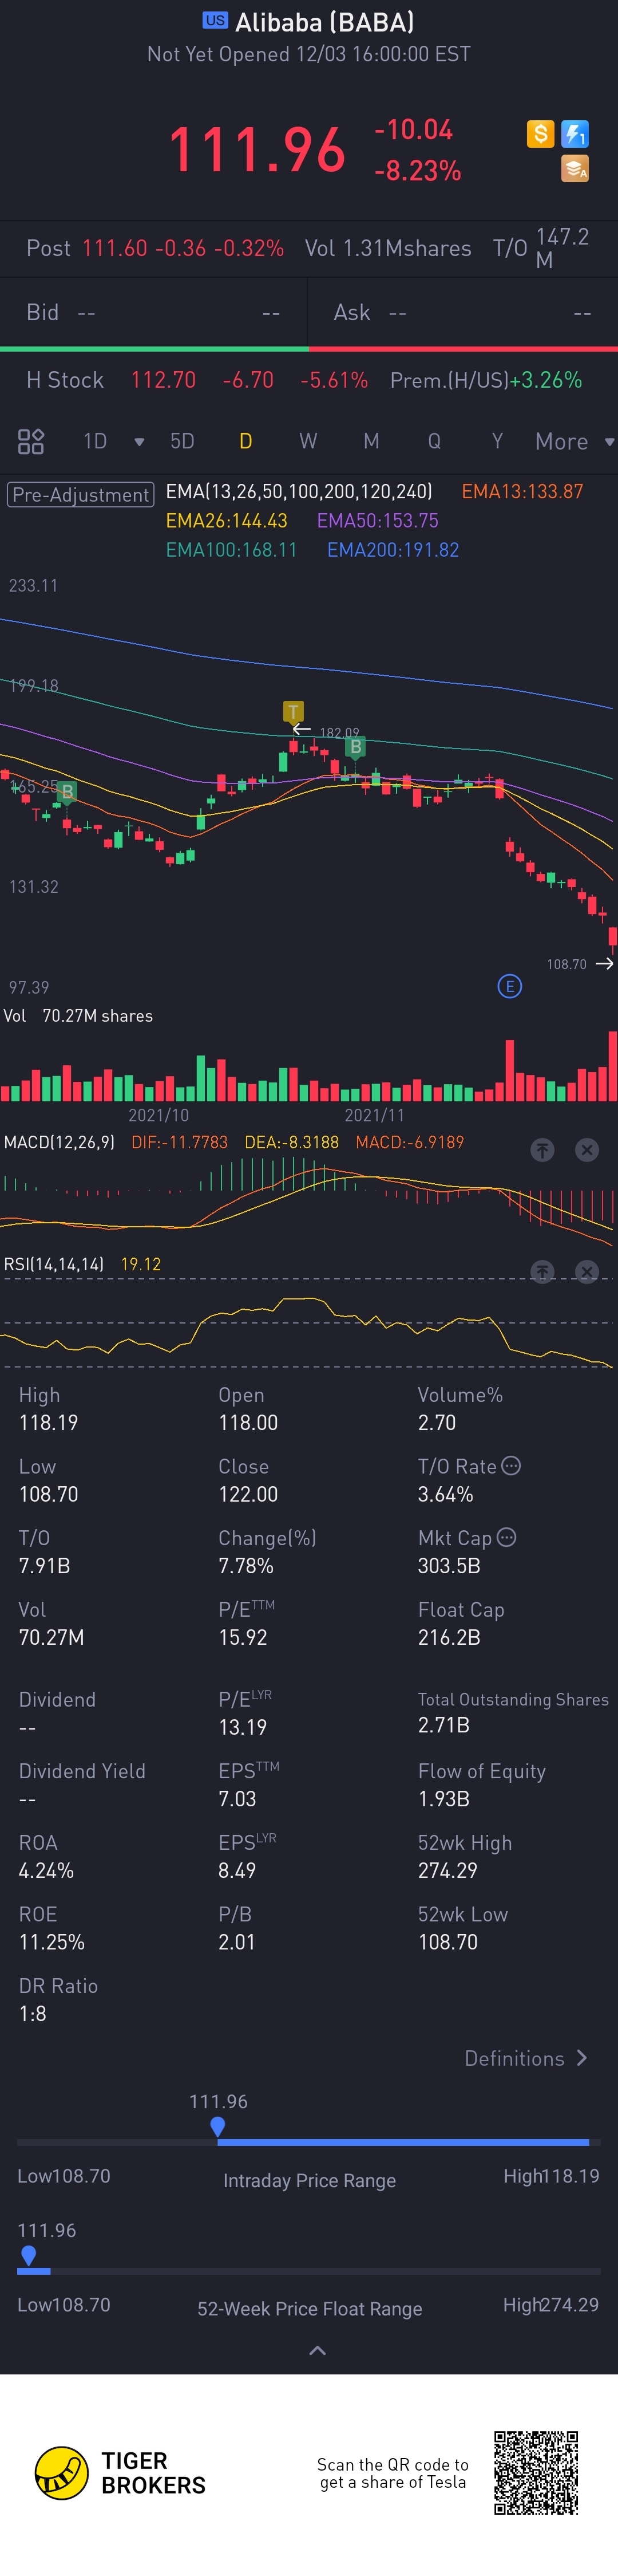Switch to the 5D chart tab
Screen dimensions: 618x2572
(182, 442)
